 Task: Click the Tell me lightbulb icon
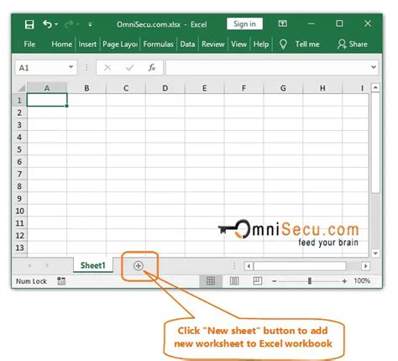point(283,44)
